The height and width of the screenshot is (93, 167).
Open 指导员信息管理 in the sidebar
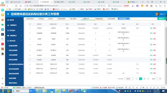[14, 69]
